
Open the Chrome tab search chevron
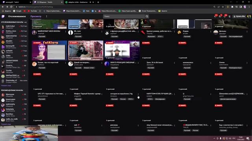point(231,2)
